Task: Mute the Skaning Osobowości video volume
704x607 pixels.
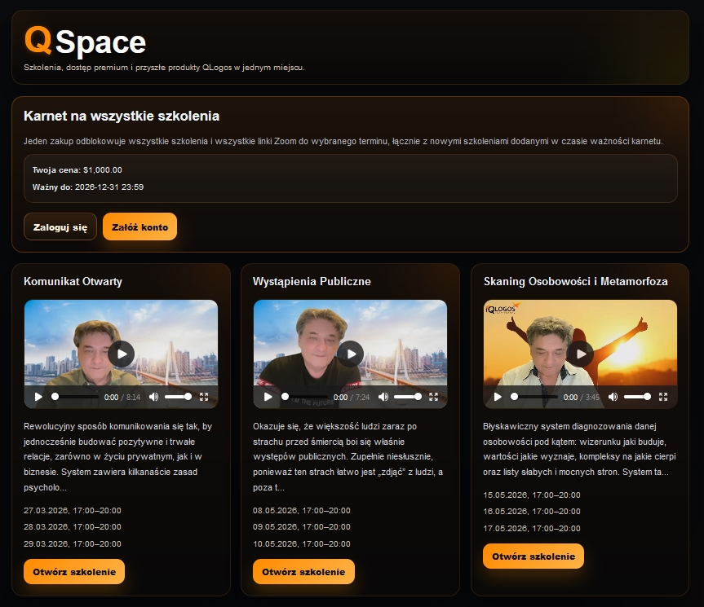Action: click(x=614, y=397)
